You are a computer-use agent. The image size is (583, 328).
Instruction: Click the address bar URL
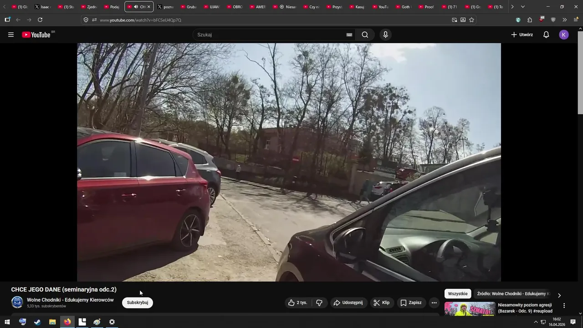(x=140, y=20)
